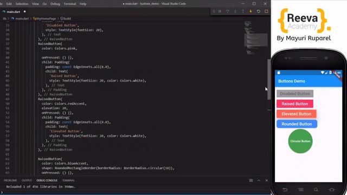Click 'color: Colors.redAccent,' code line
Screen dimensions: 347x195
pyautogui.click(x=64, y=103)
